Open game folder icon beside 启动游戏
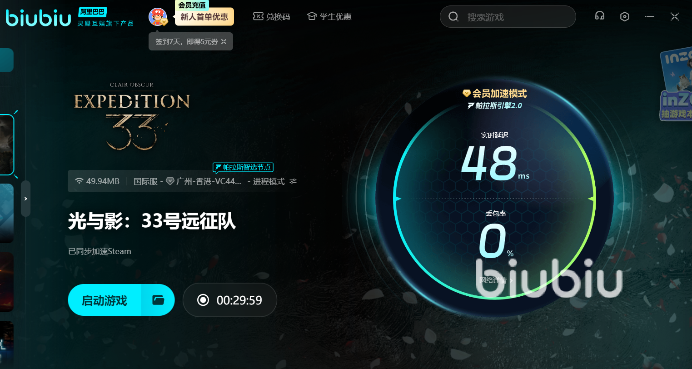The image size is (692, 369). pos(158,300)
